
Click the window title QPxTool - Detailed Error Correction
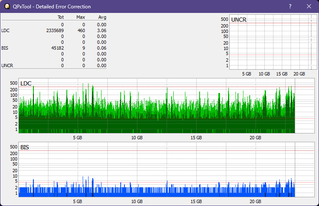(x=52, y=7)
